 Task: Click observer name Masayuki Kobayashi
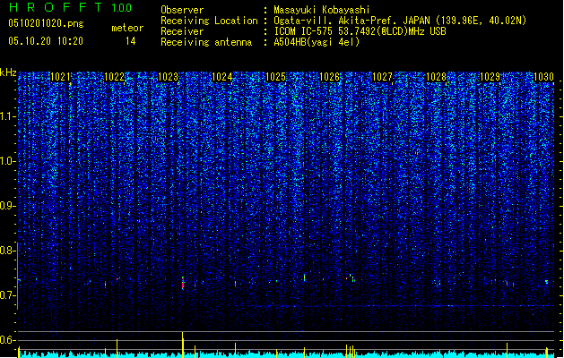point(322,10)
